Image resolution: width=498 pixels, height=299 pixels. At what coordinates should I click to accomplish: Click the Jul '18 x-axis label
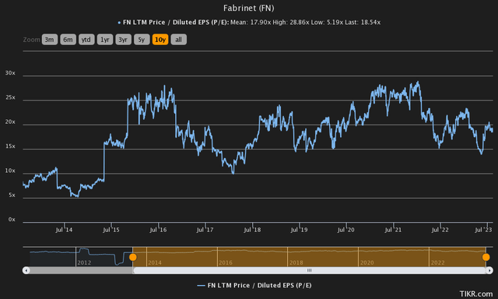[x=252, y=230]
